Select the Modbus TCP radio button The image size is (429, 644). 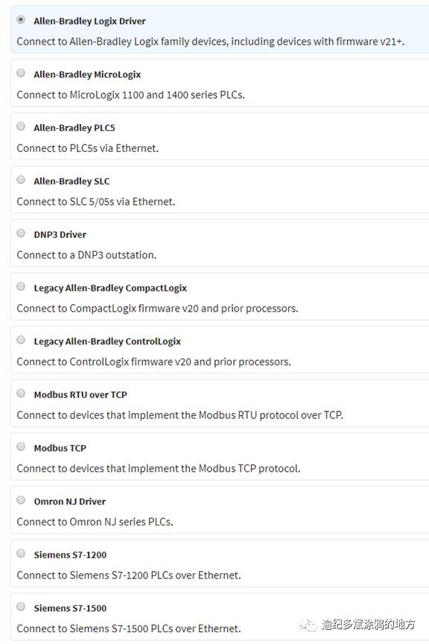click(21, 447)
